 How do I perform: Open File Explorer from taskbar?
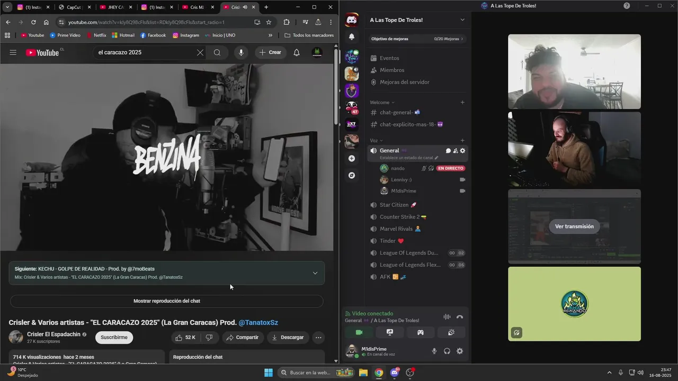tap(363, 373)
